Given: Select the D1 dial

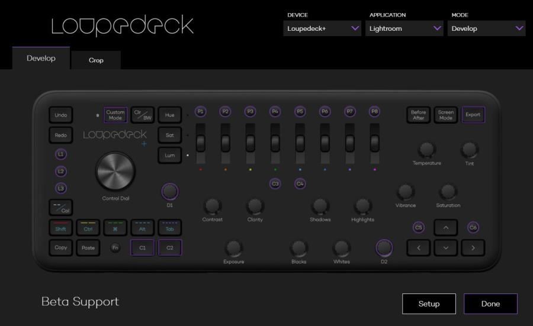Looking at the screenshot, I should click(x=169, y=192).
